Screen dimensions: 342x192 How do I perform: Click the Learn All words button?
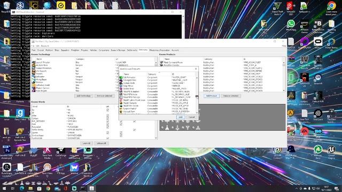tap(87, 143)
